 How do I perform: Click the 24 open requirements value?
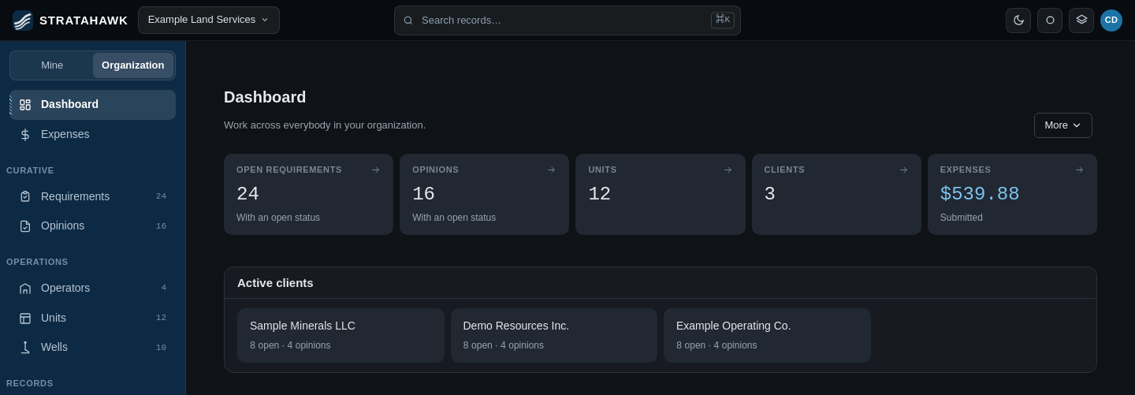tap(247, 194)
